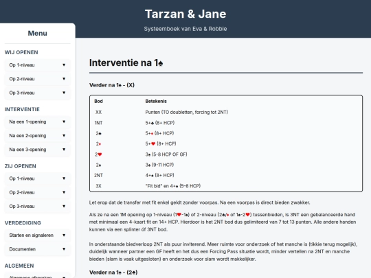Expand 'Op 1-niveau' under Zij openen

point(37,178)
